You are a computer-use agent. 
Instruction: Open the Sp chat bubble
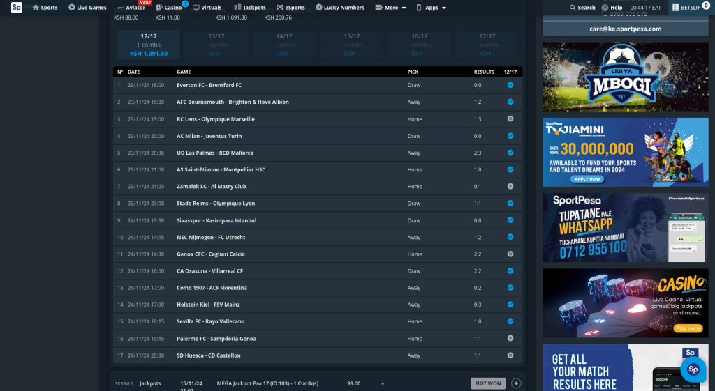coord(693,369)
